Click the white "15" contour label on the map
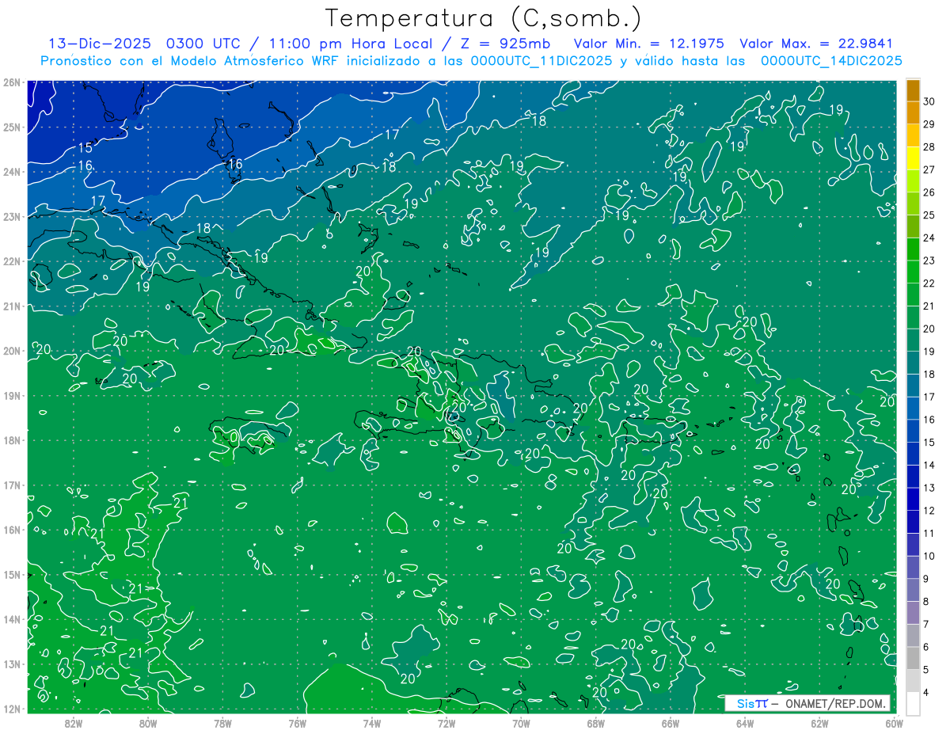 click(85, 148)
